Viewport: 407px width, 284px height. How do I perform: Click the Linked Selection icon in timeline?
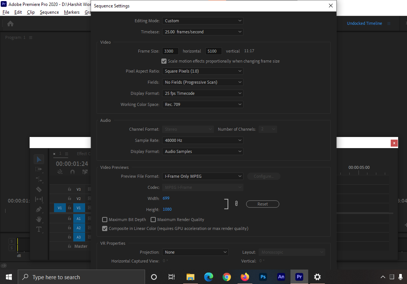[x=85, y=172]
